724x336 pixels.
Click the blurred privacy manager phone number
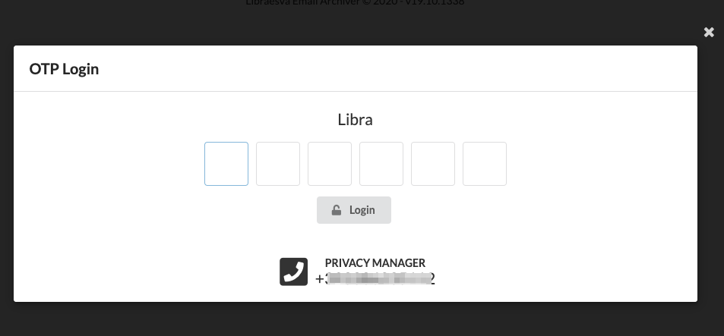click(375, 279)
